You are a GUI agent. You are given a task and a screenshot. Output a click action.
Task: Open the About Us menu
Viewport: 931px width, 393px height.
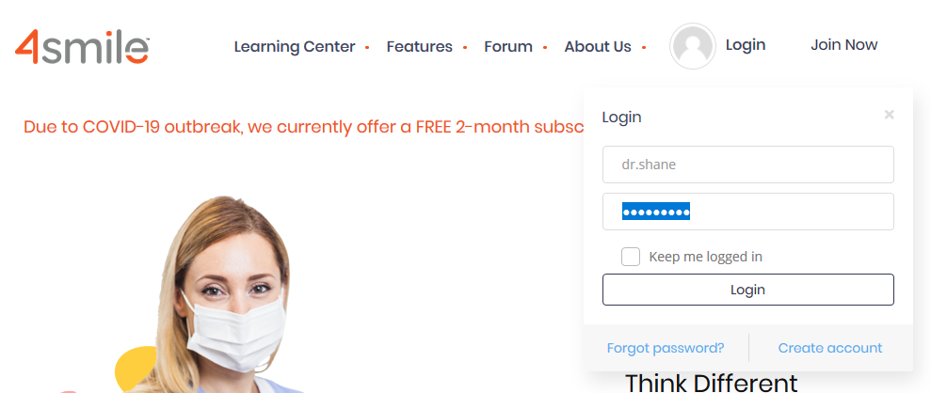[x=598, y=47]
